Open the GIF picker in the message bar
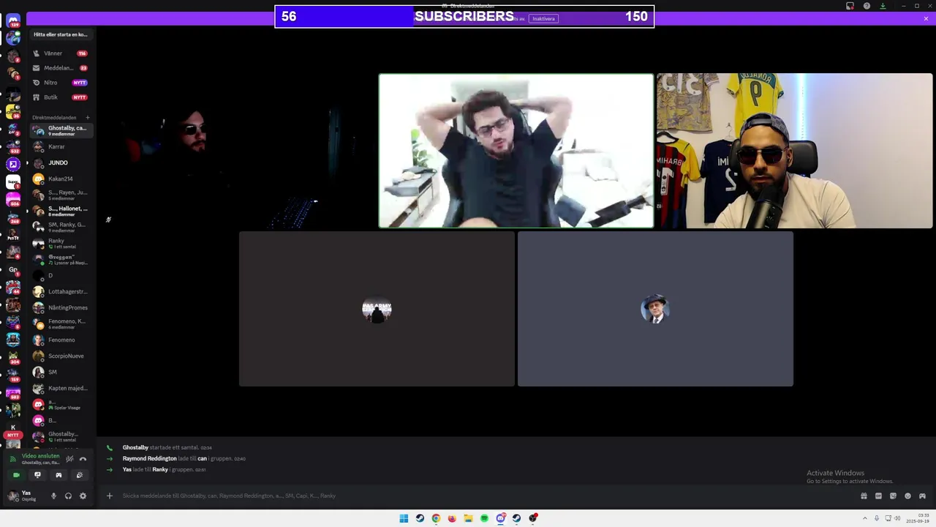Viewport: 936px width, 527px height. 878,496
